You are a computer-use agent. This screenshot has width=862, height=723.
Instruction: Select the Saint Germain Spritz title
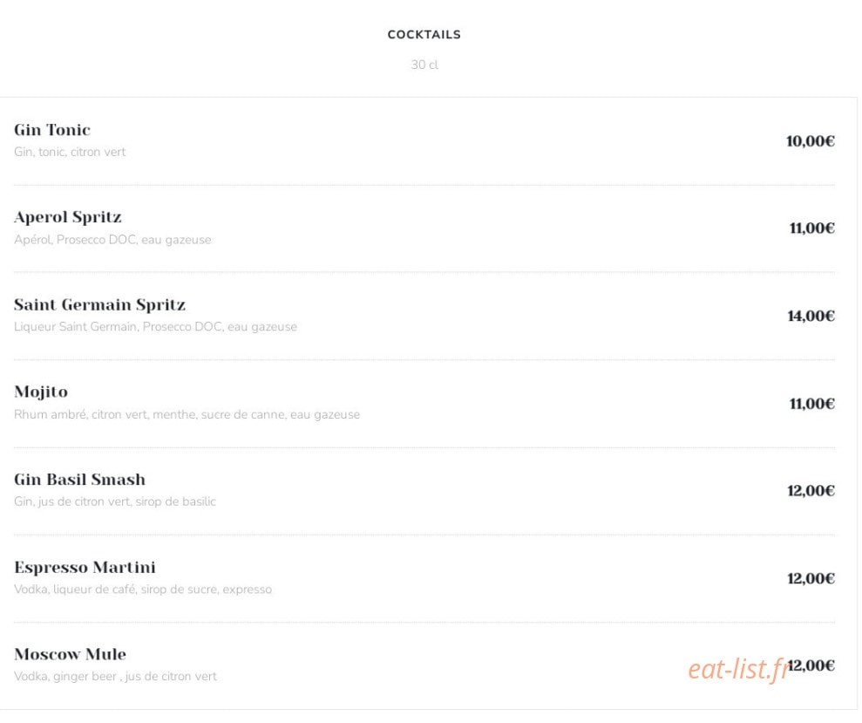(99, 305)
